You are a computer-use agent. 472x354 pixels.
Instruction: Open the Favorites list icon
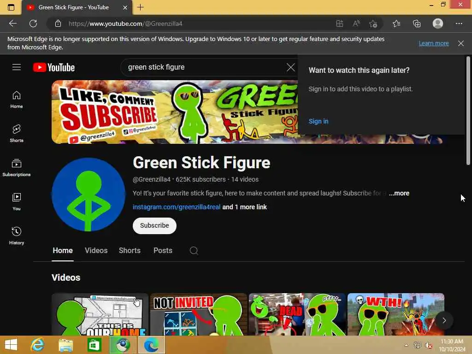pos(396,24)
